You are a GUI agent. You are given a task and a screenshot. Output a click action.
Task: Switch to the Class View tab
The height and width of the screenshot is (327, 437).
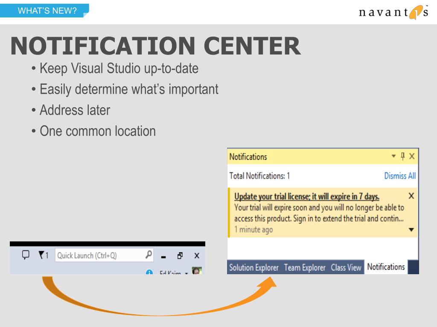(346, 267)
